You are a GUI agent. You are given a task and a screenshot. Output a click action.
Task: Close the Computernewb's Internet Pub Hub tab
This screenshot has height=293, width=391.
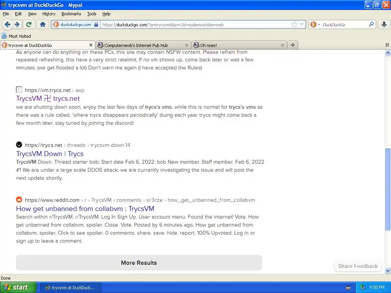pyautogui.click(x=186, y=45)
